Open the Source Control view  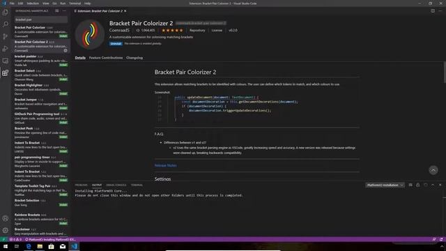point(5,36)
